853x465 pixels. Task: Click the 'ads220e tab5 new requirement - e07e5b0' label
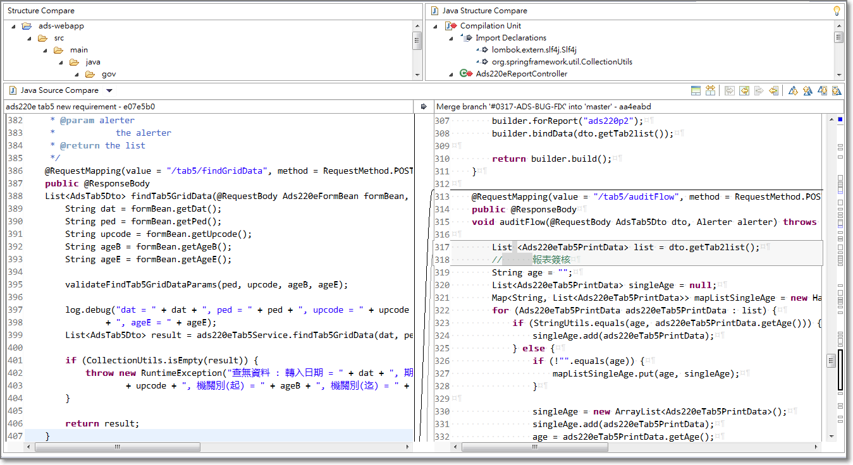coord(80,107)
